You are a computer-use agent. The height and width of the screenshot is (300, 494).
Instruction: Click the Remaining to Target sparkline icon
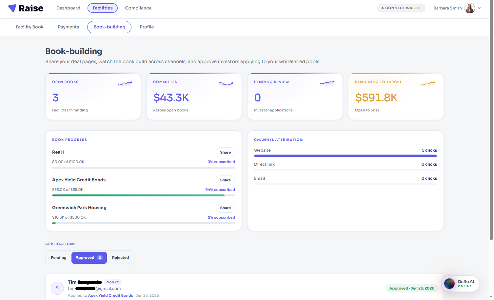[428, 83]
